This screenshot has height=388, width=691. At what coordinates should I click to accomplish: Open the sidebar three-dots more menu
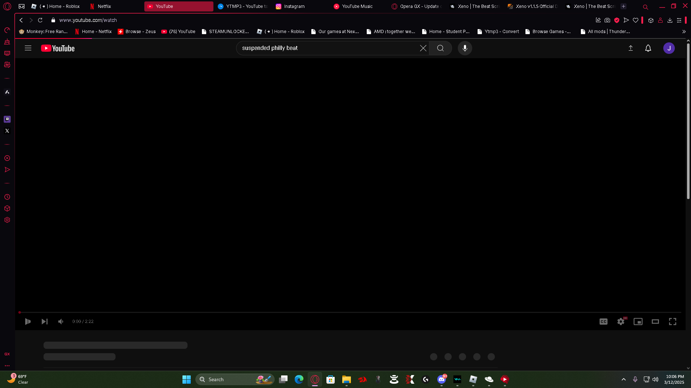pyautogui.click(x=7, y=366)
